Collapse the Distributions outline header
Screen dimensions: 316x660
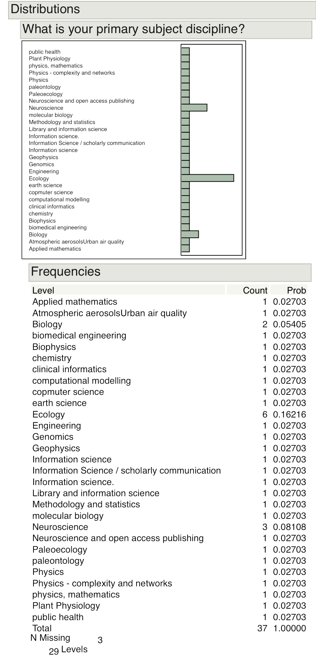tap(45, 9)
